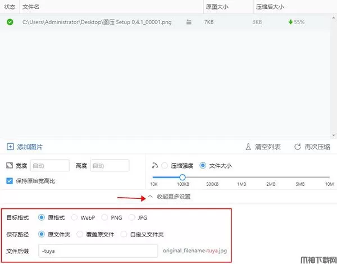The image size is (337, 264).
Task: Open the file's folder icon
Action: pyautogui.click(x=189, y=22)
